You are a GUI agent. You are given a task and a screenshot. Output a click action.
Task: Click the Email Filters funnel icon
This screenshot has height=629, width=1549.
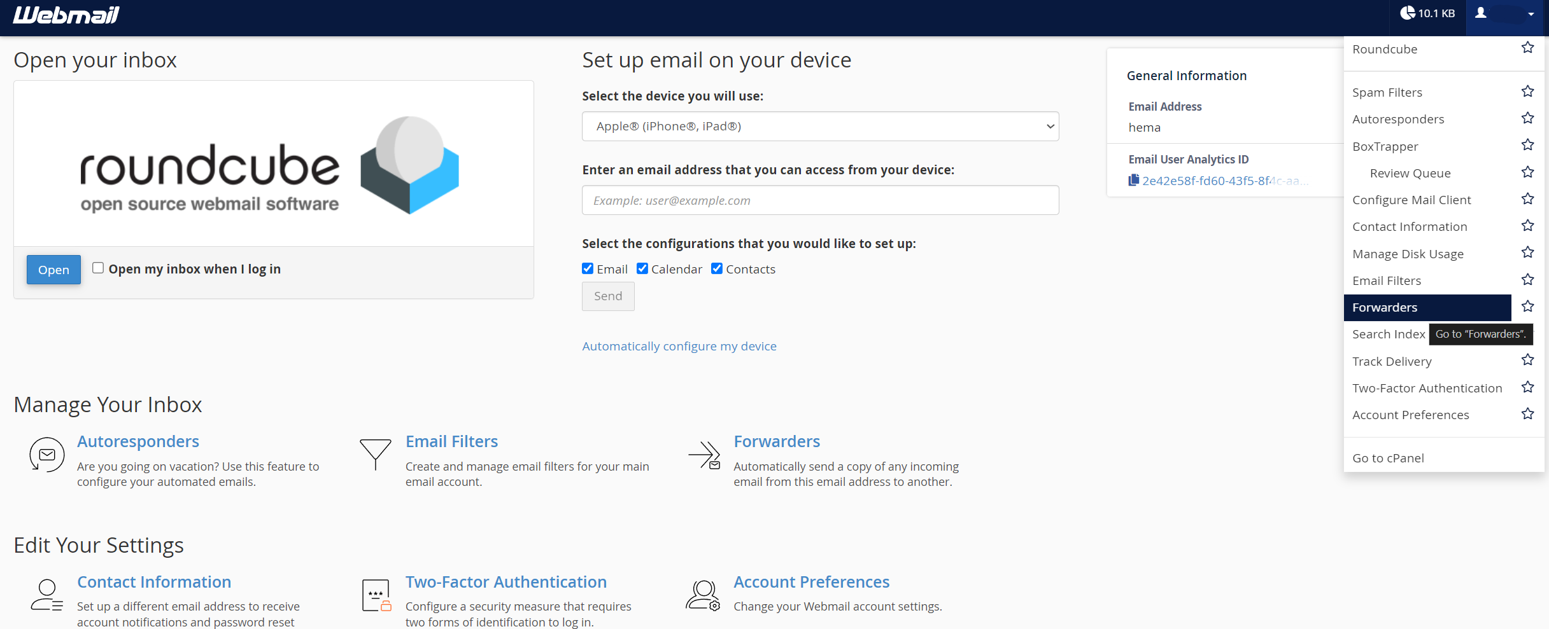click(376, 454)
